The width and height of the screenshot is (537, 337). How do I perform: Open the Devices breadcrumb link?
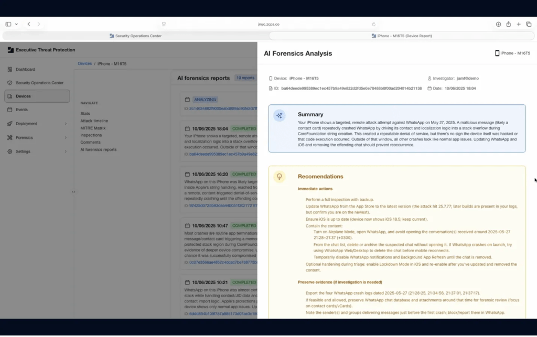tap(84, 63)
